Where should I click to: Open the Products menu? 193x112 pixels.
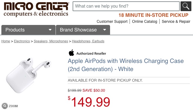pos(15,30)
